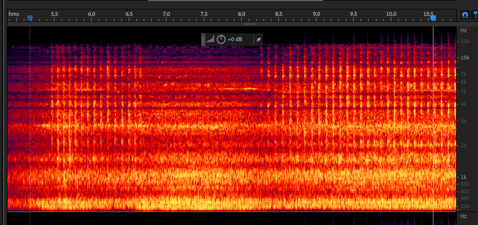
Task: Click the +0 dB gain value field
Action: [x=235, y=40]
